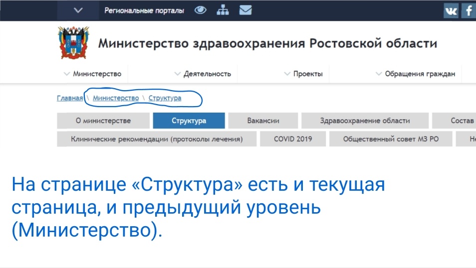Click Министерство breadcrumb link
The image size is (476, 268).
click(x=116, y=98)
